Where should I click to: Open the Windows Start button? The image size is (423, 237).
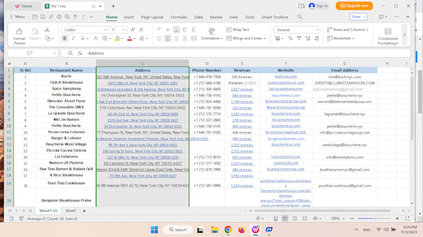pyautogui.click(x=154, y=230)
